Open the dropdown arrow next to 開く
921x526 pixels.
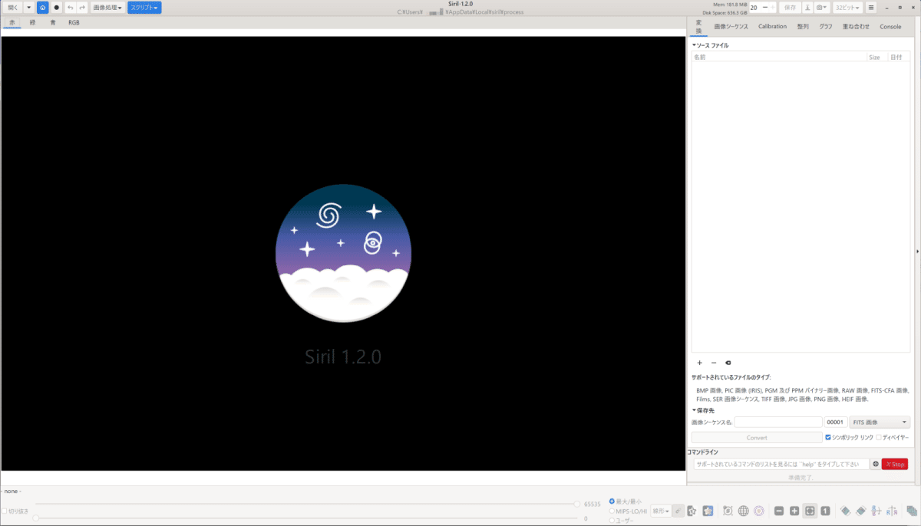[28, 7]
